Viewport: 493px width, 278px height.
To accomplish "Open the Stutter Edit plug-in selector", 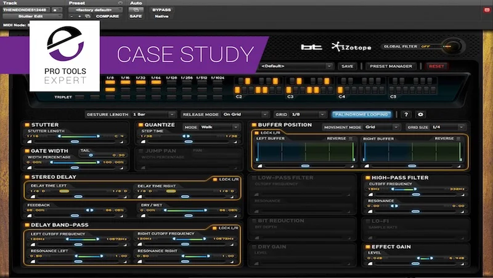I will (33, 17).
